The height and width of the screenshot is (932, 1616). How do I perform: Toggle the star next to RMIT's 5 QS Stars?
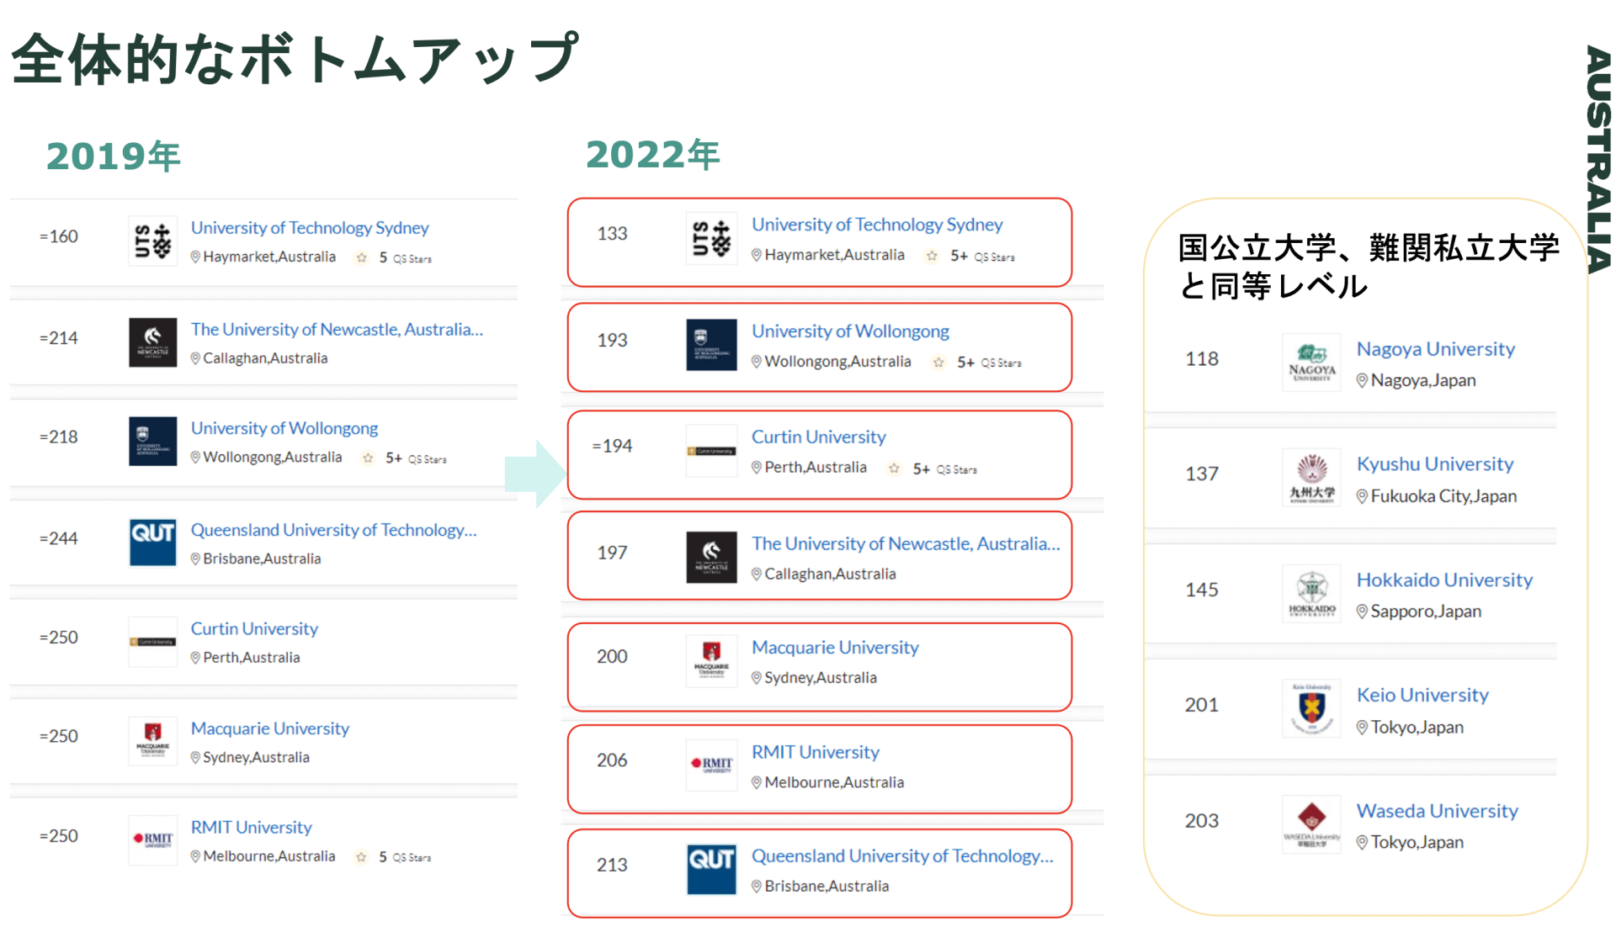pyautogui.click(x=362, y=856)
